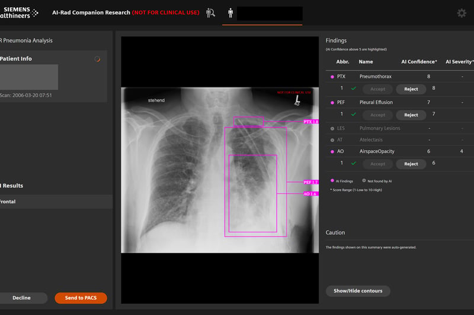474x315 pixels.
Task: Click the pink dot beside PTX
Action: [x=332, y=77]
